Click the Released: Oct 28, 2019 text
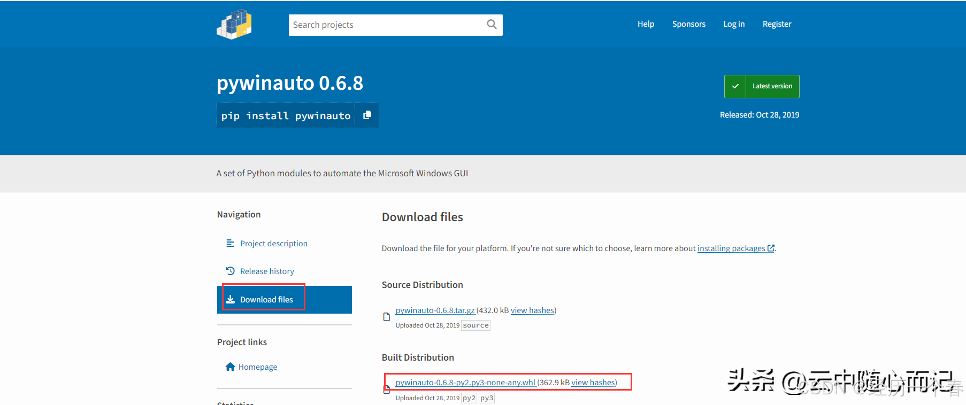This screenshot has height=405, width=966. point(760,114)
